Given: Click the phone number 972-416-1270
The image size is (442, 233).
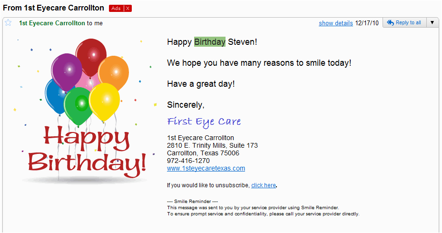Looking at the screenshot, I should point(188,161).
